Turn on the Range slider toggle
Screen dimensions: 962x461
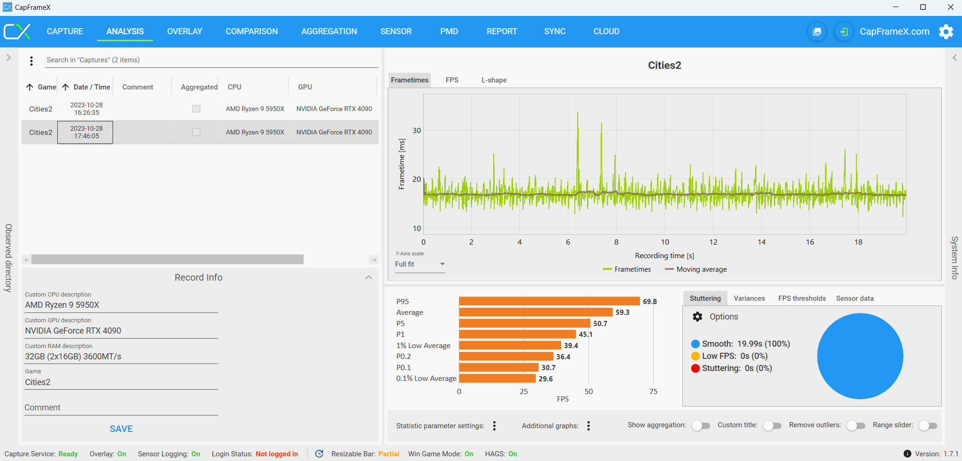tap(928, 425)
